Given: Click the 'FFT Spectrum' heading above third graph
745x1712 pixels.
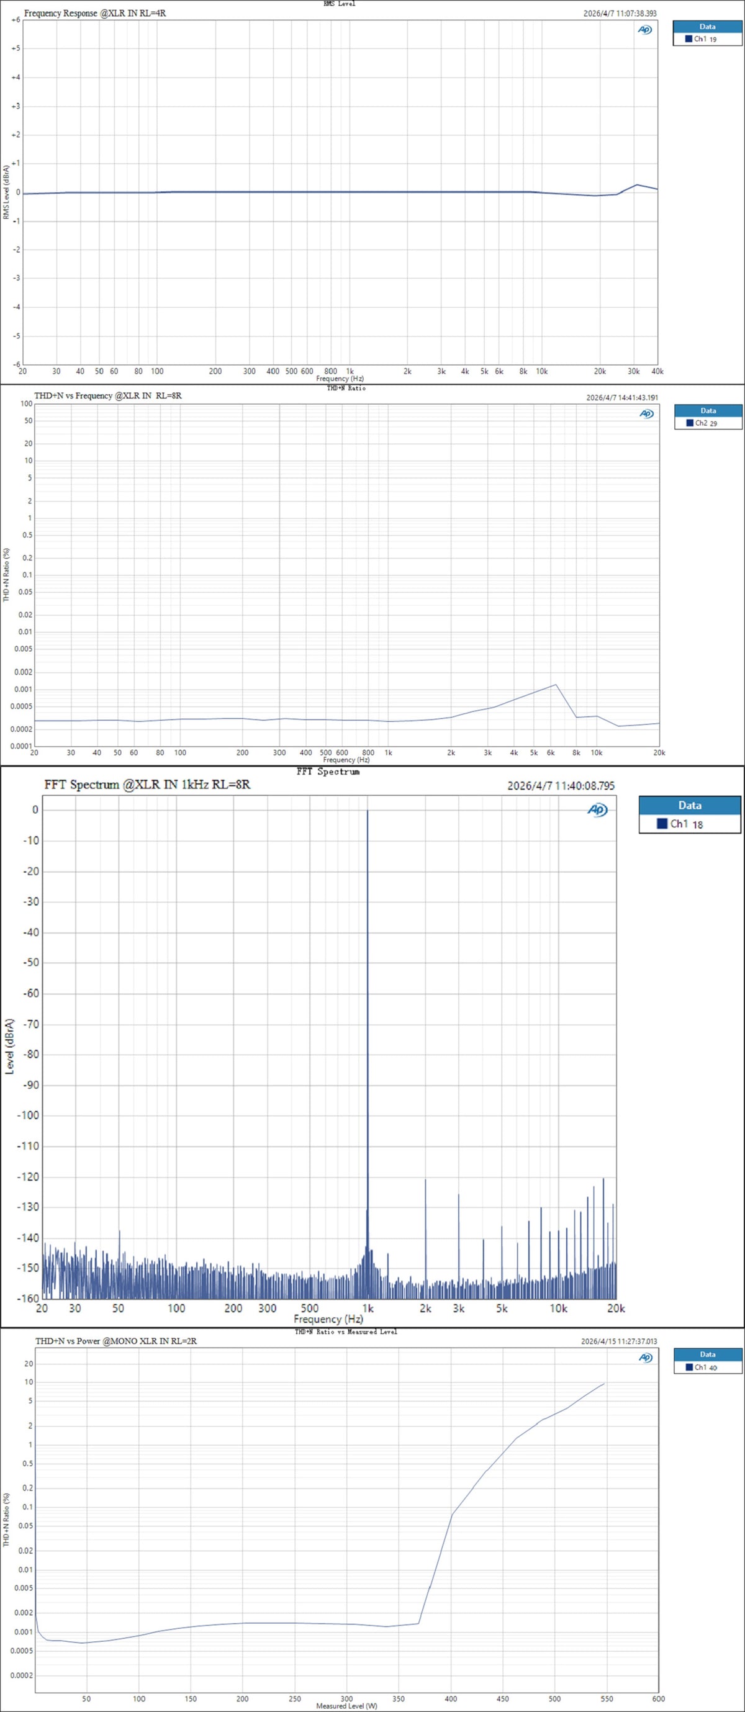Looking at the screenshot, I should 328,772.
